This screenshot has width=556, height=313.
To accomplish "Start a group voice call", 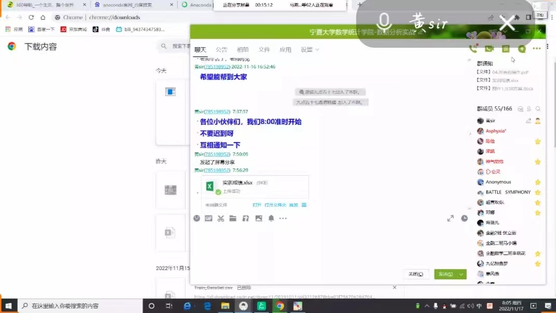I will pos(472,49).
